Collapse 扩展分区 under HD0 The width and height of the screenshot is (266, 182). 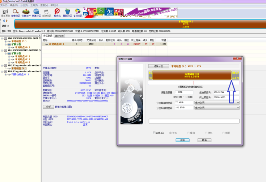tap(5, 44)
